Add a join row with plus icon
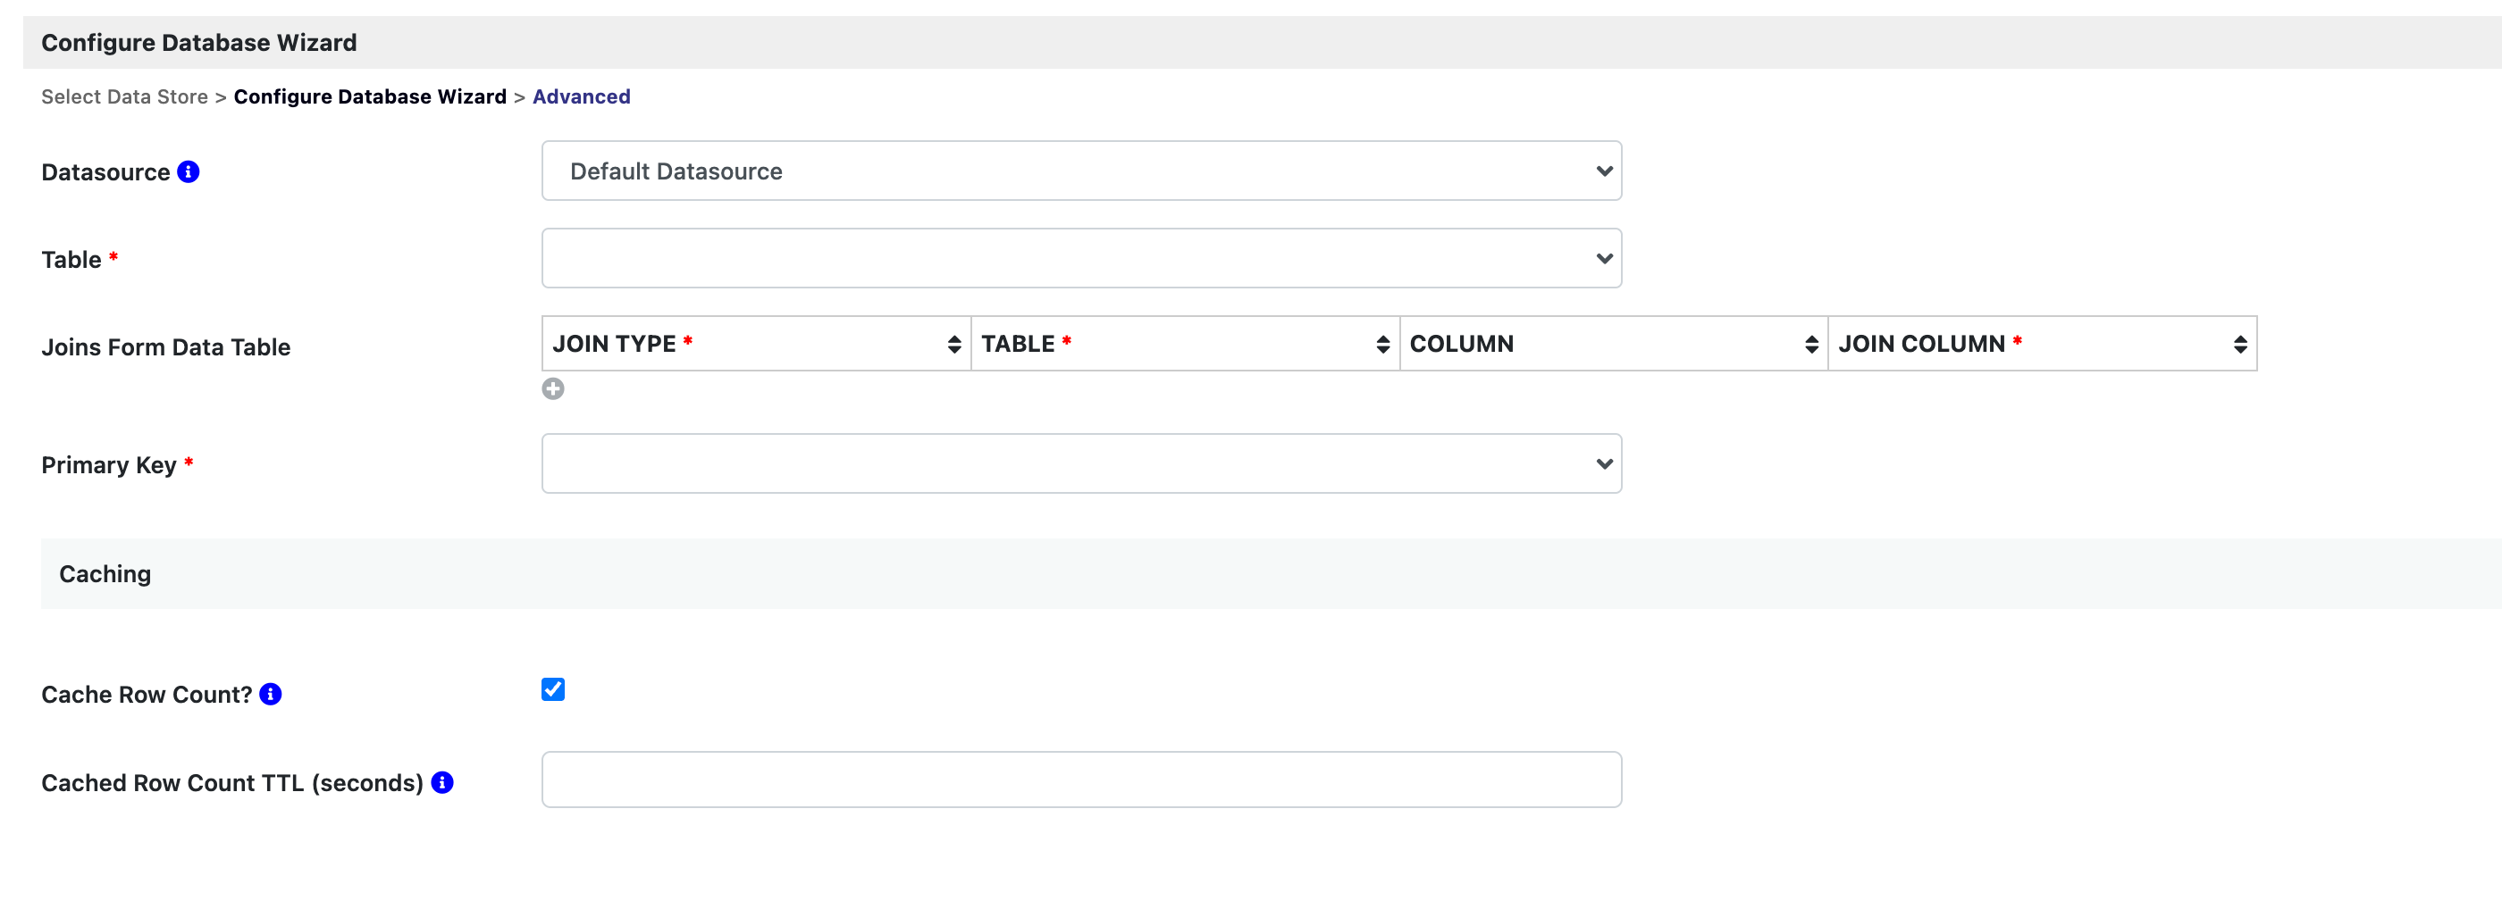 point(552,389)
